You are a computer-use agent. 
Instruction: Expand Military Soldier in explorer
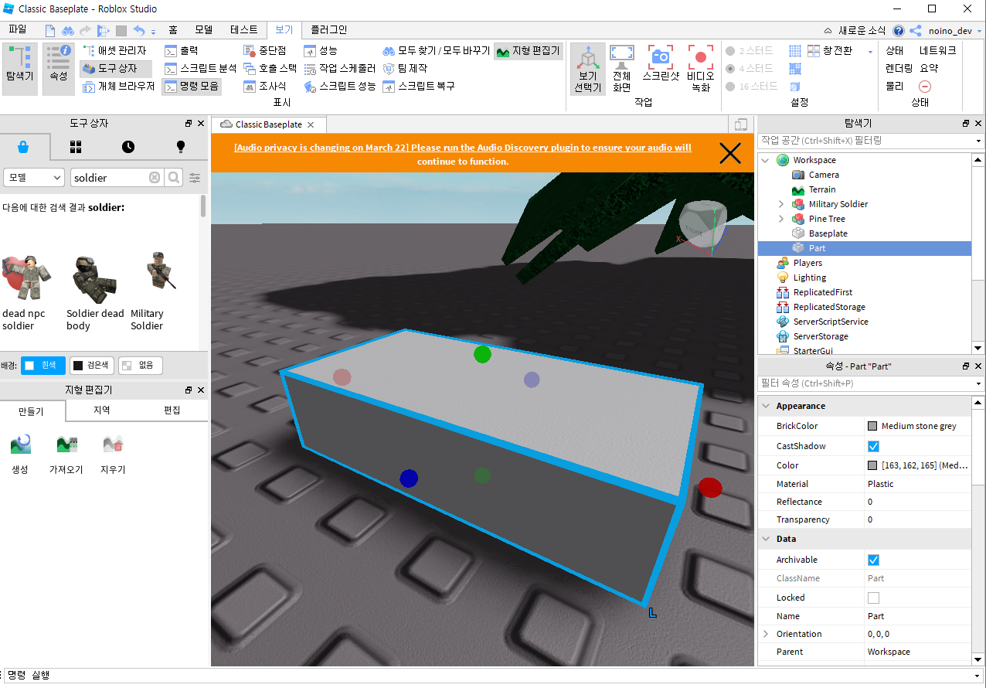[x=781, y=204]
